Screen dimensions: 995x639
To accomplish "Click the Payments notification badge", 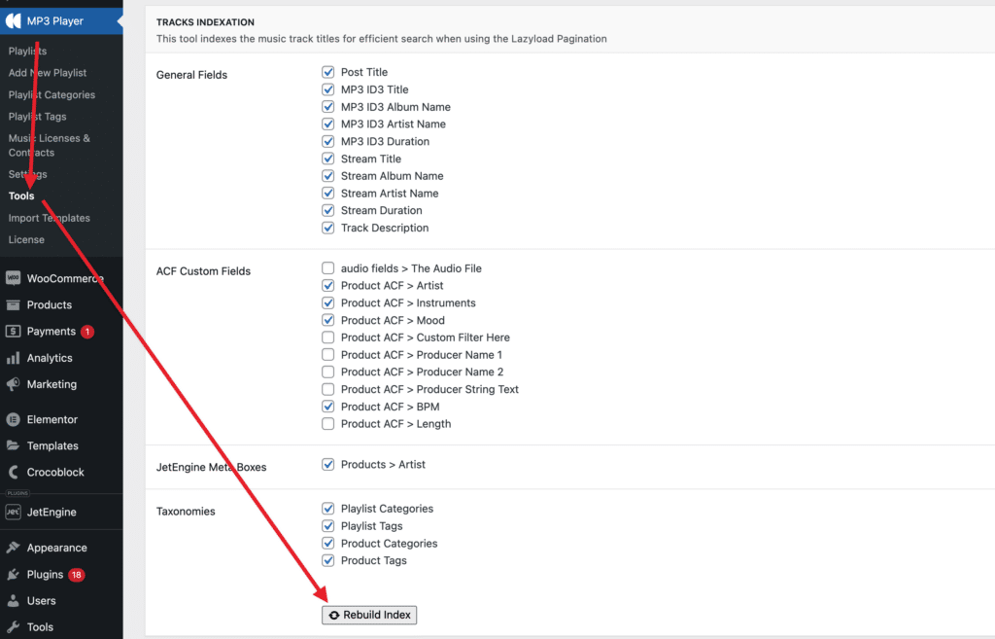I will pos(87,332).
